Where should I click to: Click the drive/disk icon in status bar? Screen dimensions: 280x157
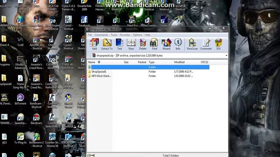tap(89, 155)
